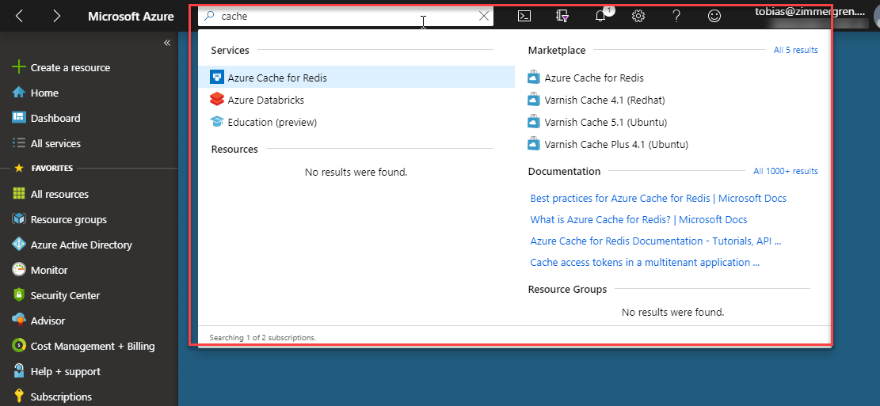880x406 pixels.
Task: Select Azure Databricks from Services results
Action: pyautogui.click(x=265, y=100)
